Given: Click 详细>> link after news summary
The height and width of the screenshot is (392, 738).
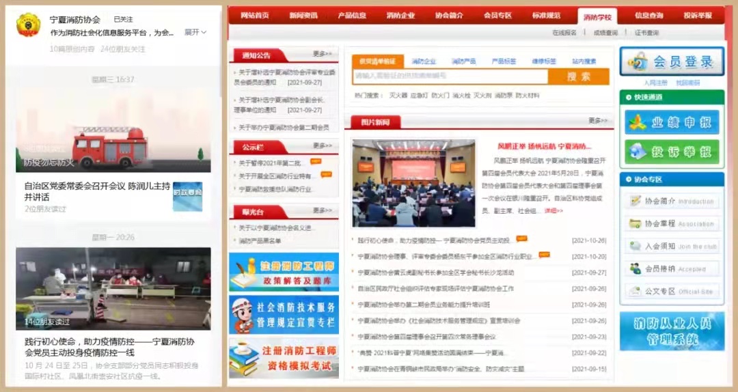Looking at the screenshot, I should tap(553, 211).
